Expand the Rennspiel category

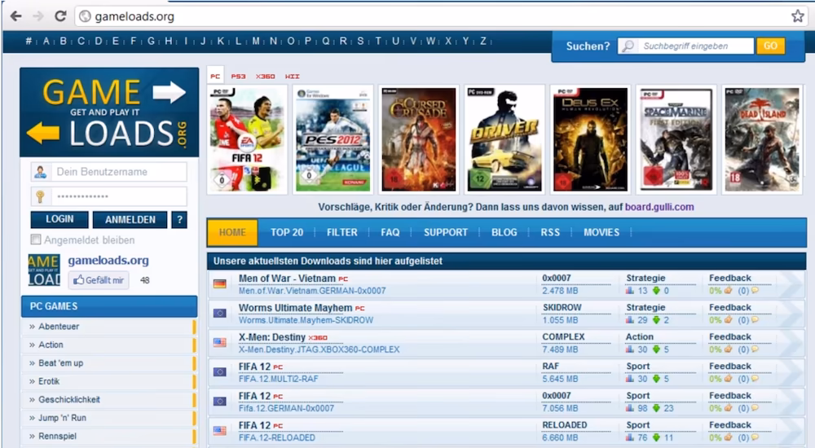point(59,437)
